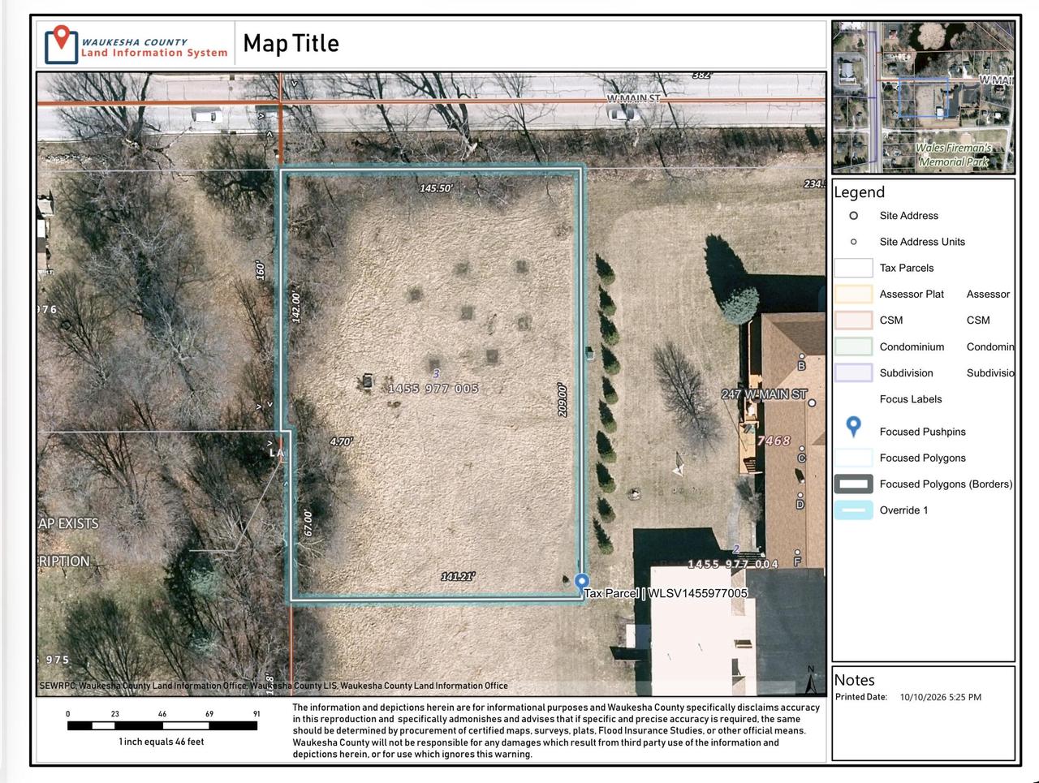Select the Assessor Plat legend swatch

coord(853,295)
